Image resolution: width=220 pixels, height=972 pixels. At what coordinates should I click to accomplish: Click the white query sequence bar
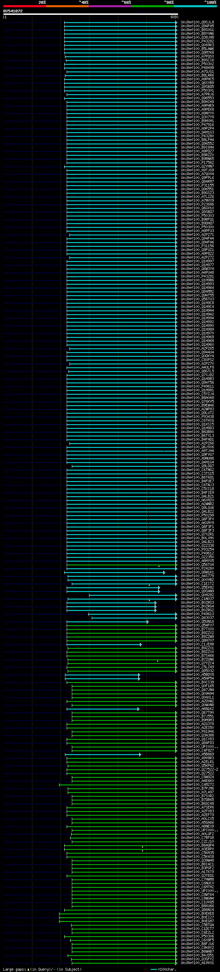click(x=90, y=14)
